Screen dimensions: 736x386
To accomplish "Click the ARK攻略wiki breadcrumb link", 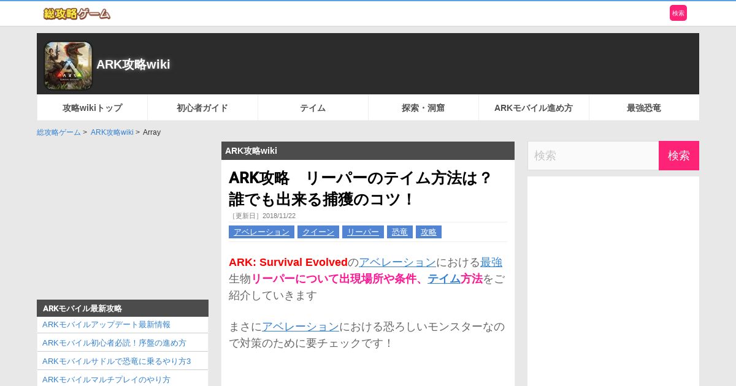I will point(112,132).
